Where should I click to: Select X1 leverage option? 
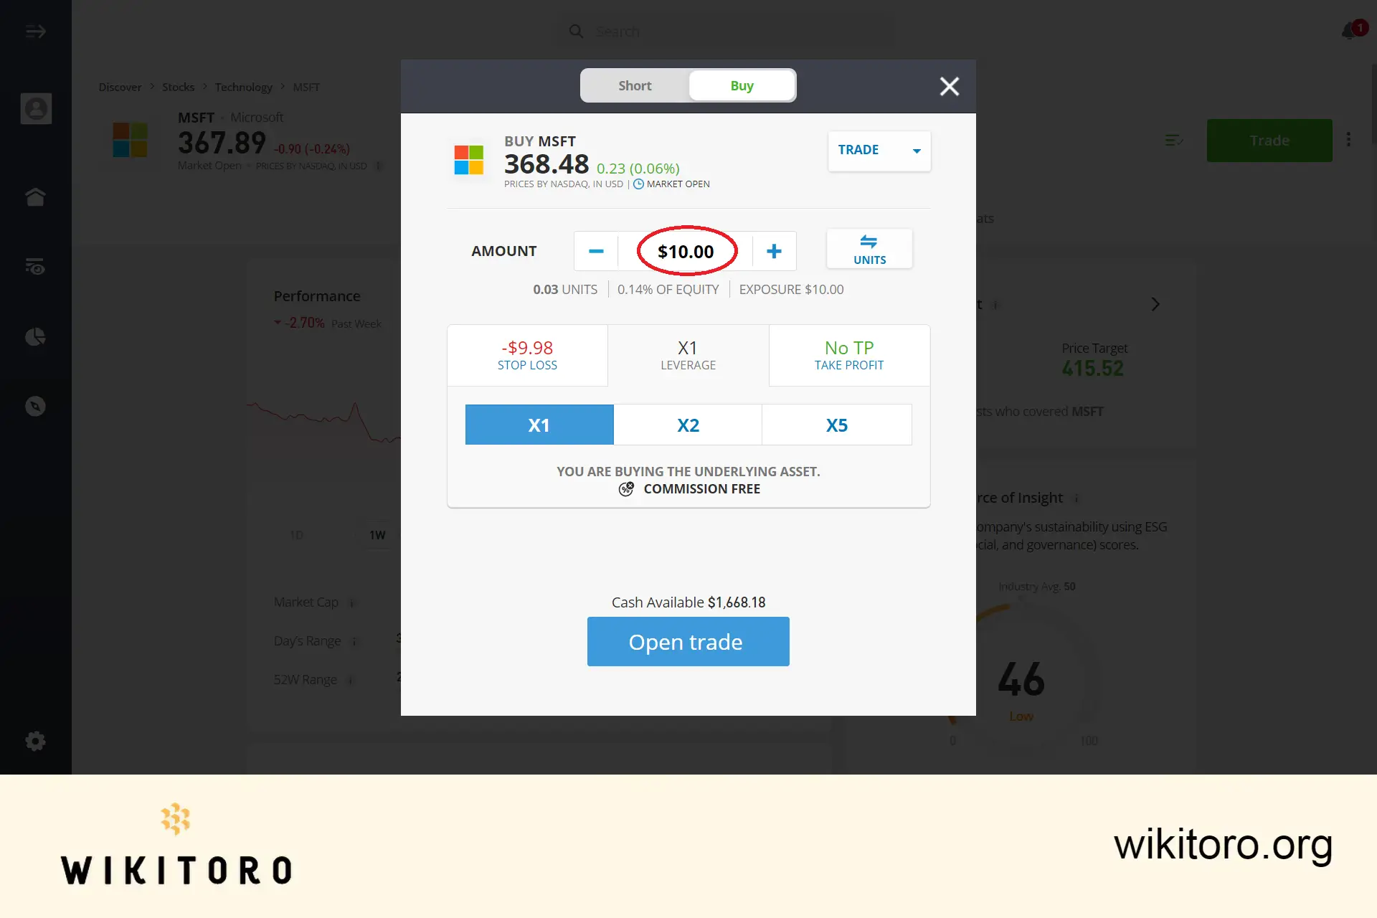click(539, 424)
